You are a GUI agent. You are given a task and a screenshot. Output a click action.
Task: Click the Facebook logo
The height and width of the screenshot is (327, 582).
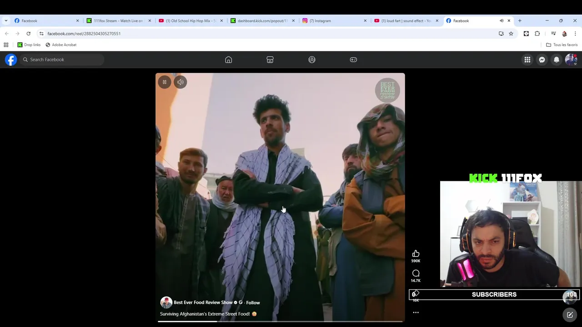coord(11,59)
